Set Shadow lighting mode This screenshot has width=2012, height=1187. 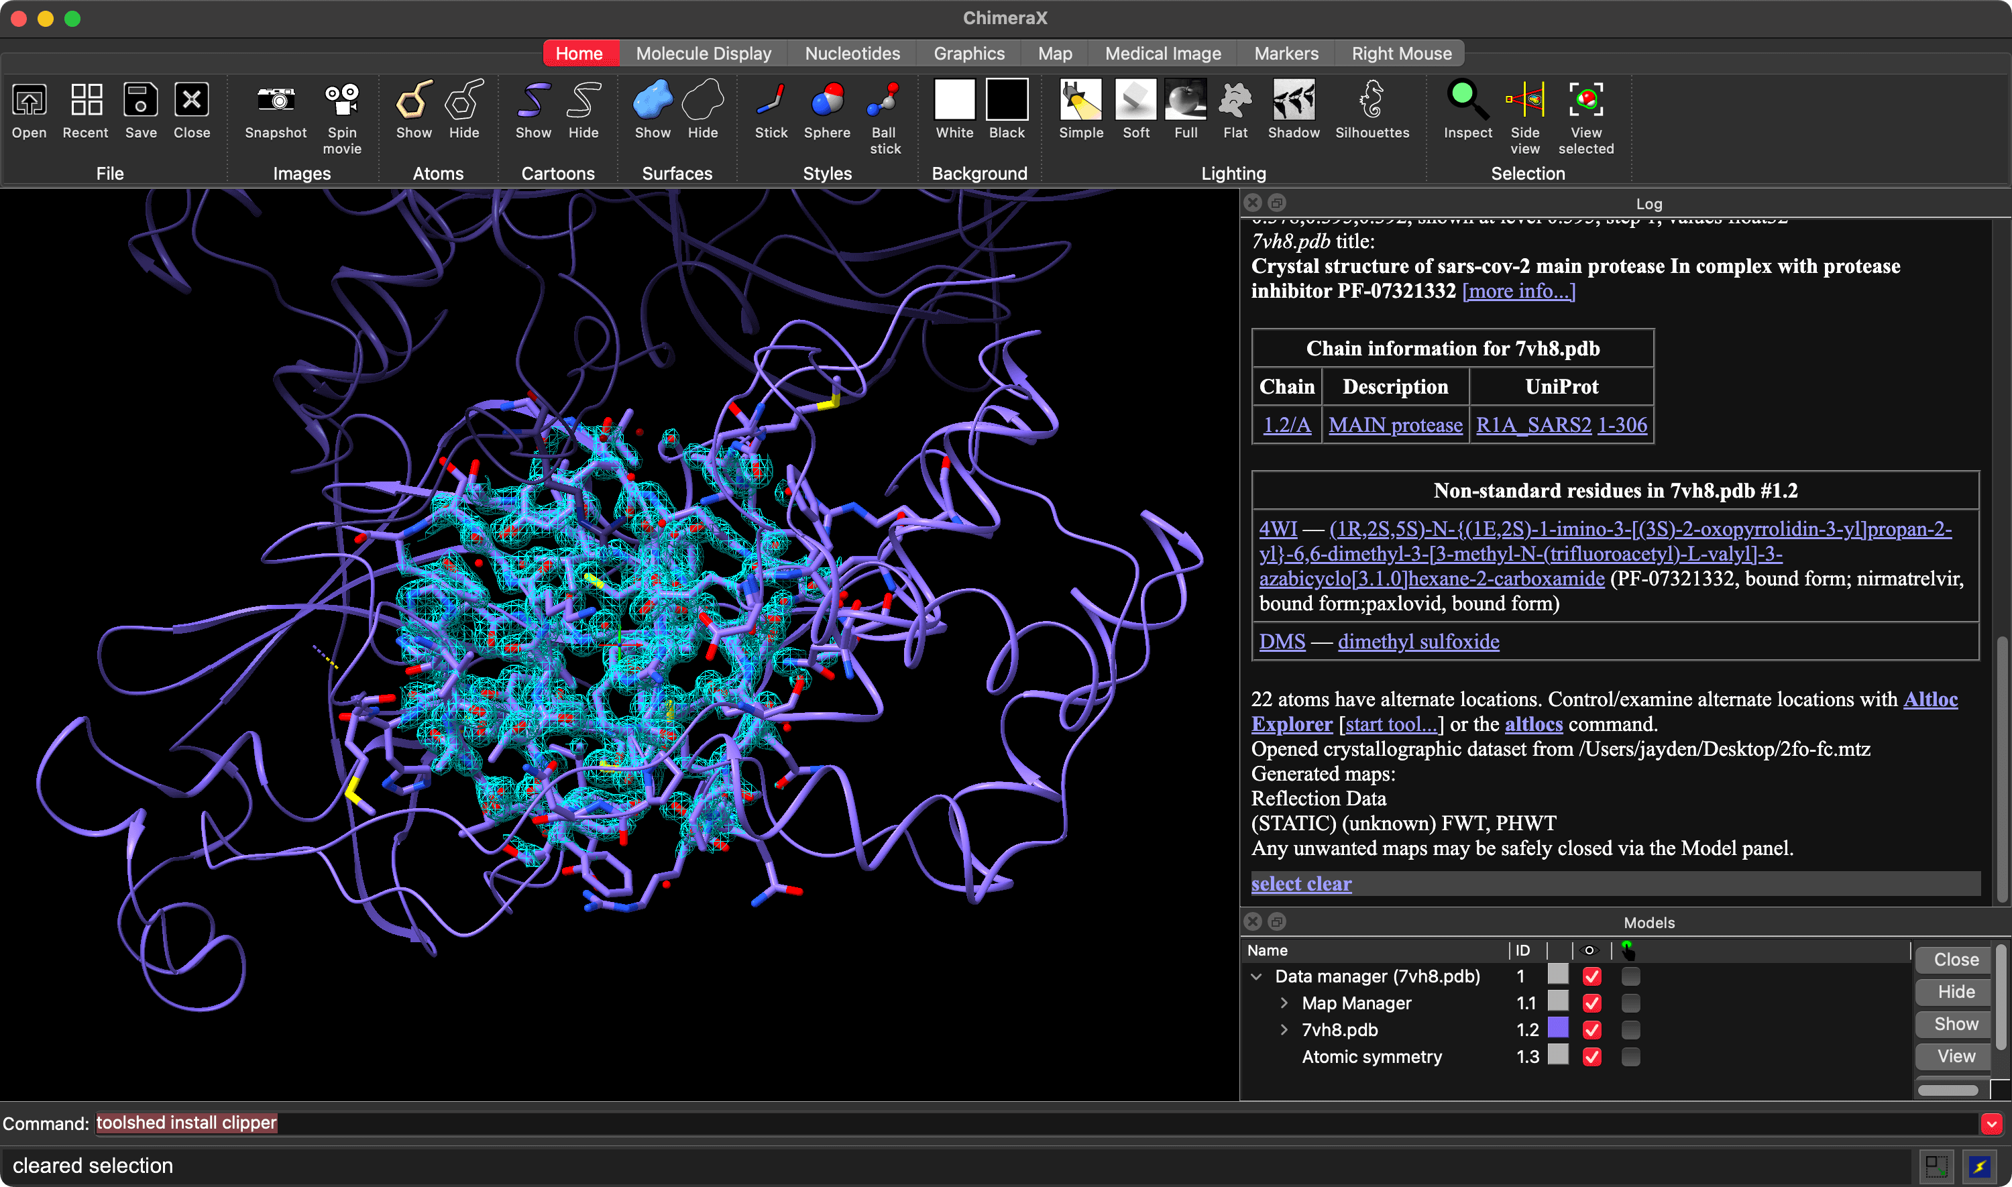click(x=1293, y=101)
